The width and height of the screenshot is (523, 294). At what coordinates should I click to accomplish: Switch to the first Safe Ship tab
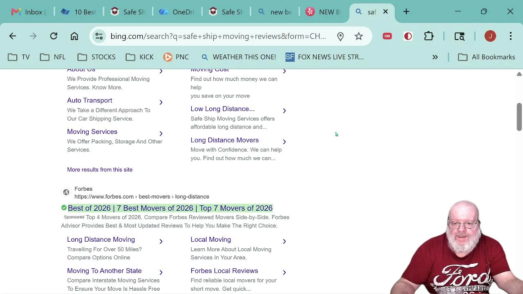127,12
